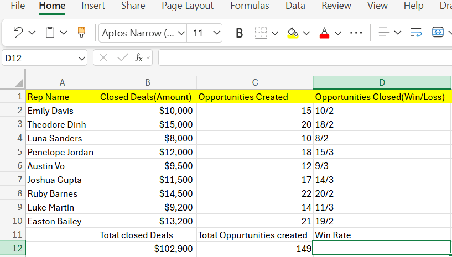Screen dimensions: 452x257
Task: Click the Rep Name header cell
Action: [x=62, y=97]
